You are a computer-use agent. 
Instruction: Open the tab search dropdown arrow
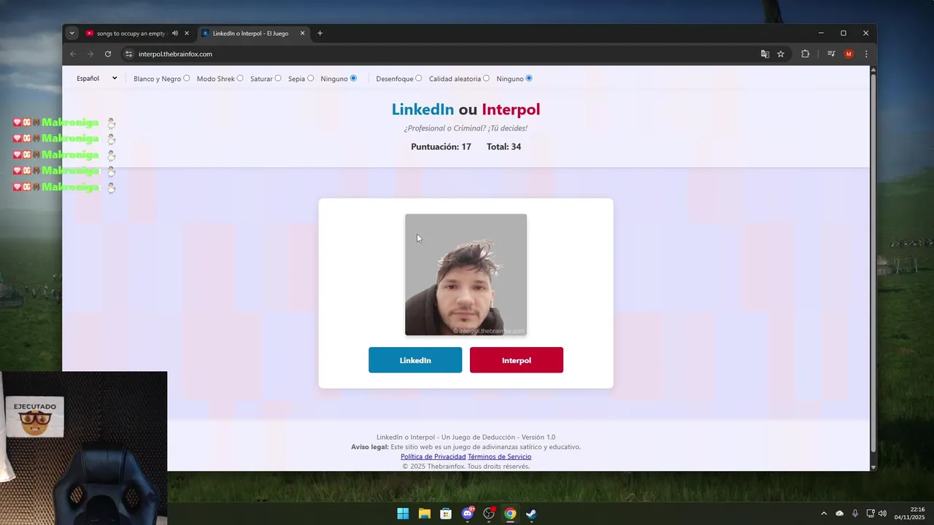click(72, 33)
